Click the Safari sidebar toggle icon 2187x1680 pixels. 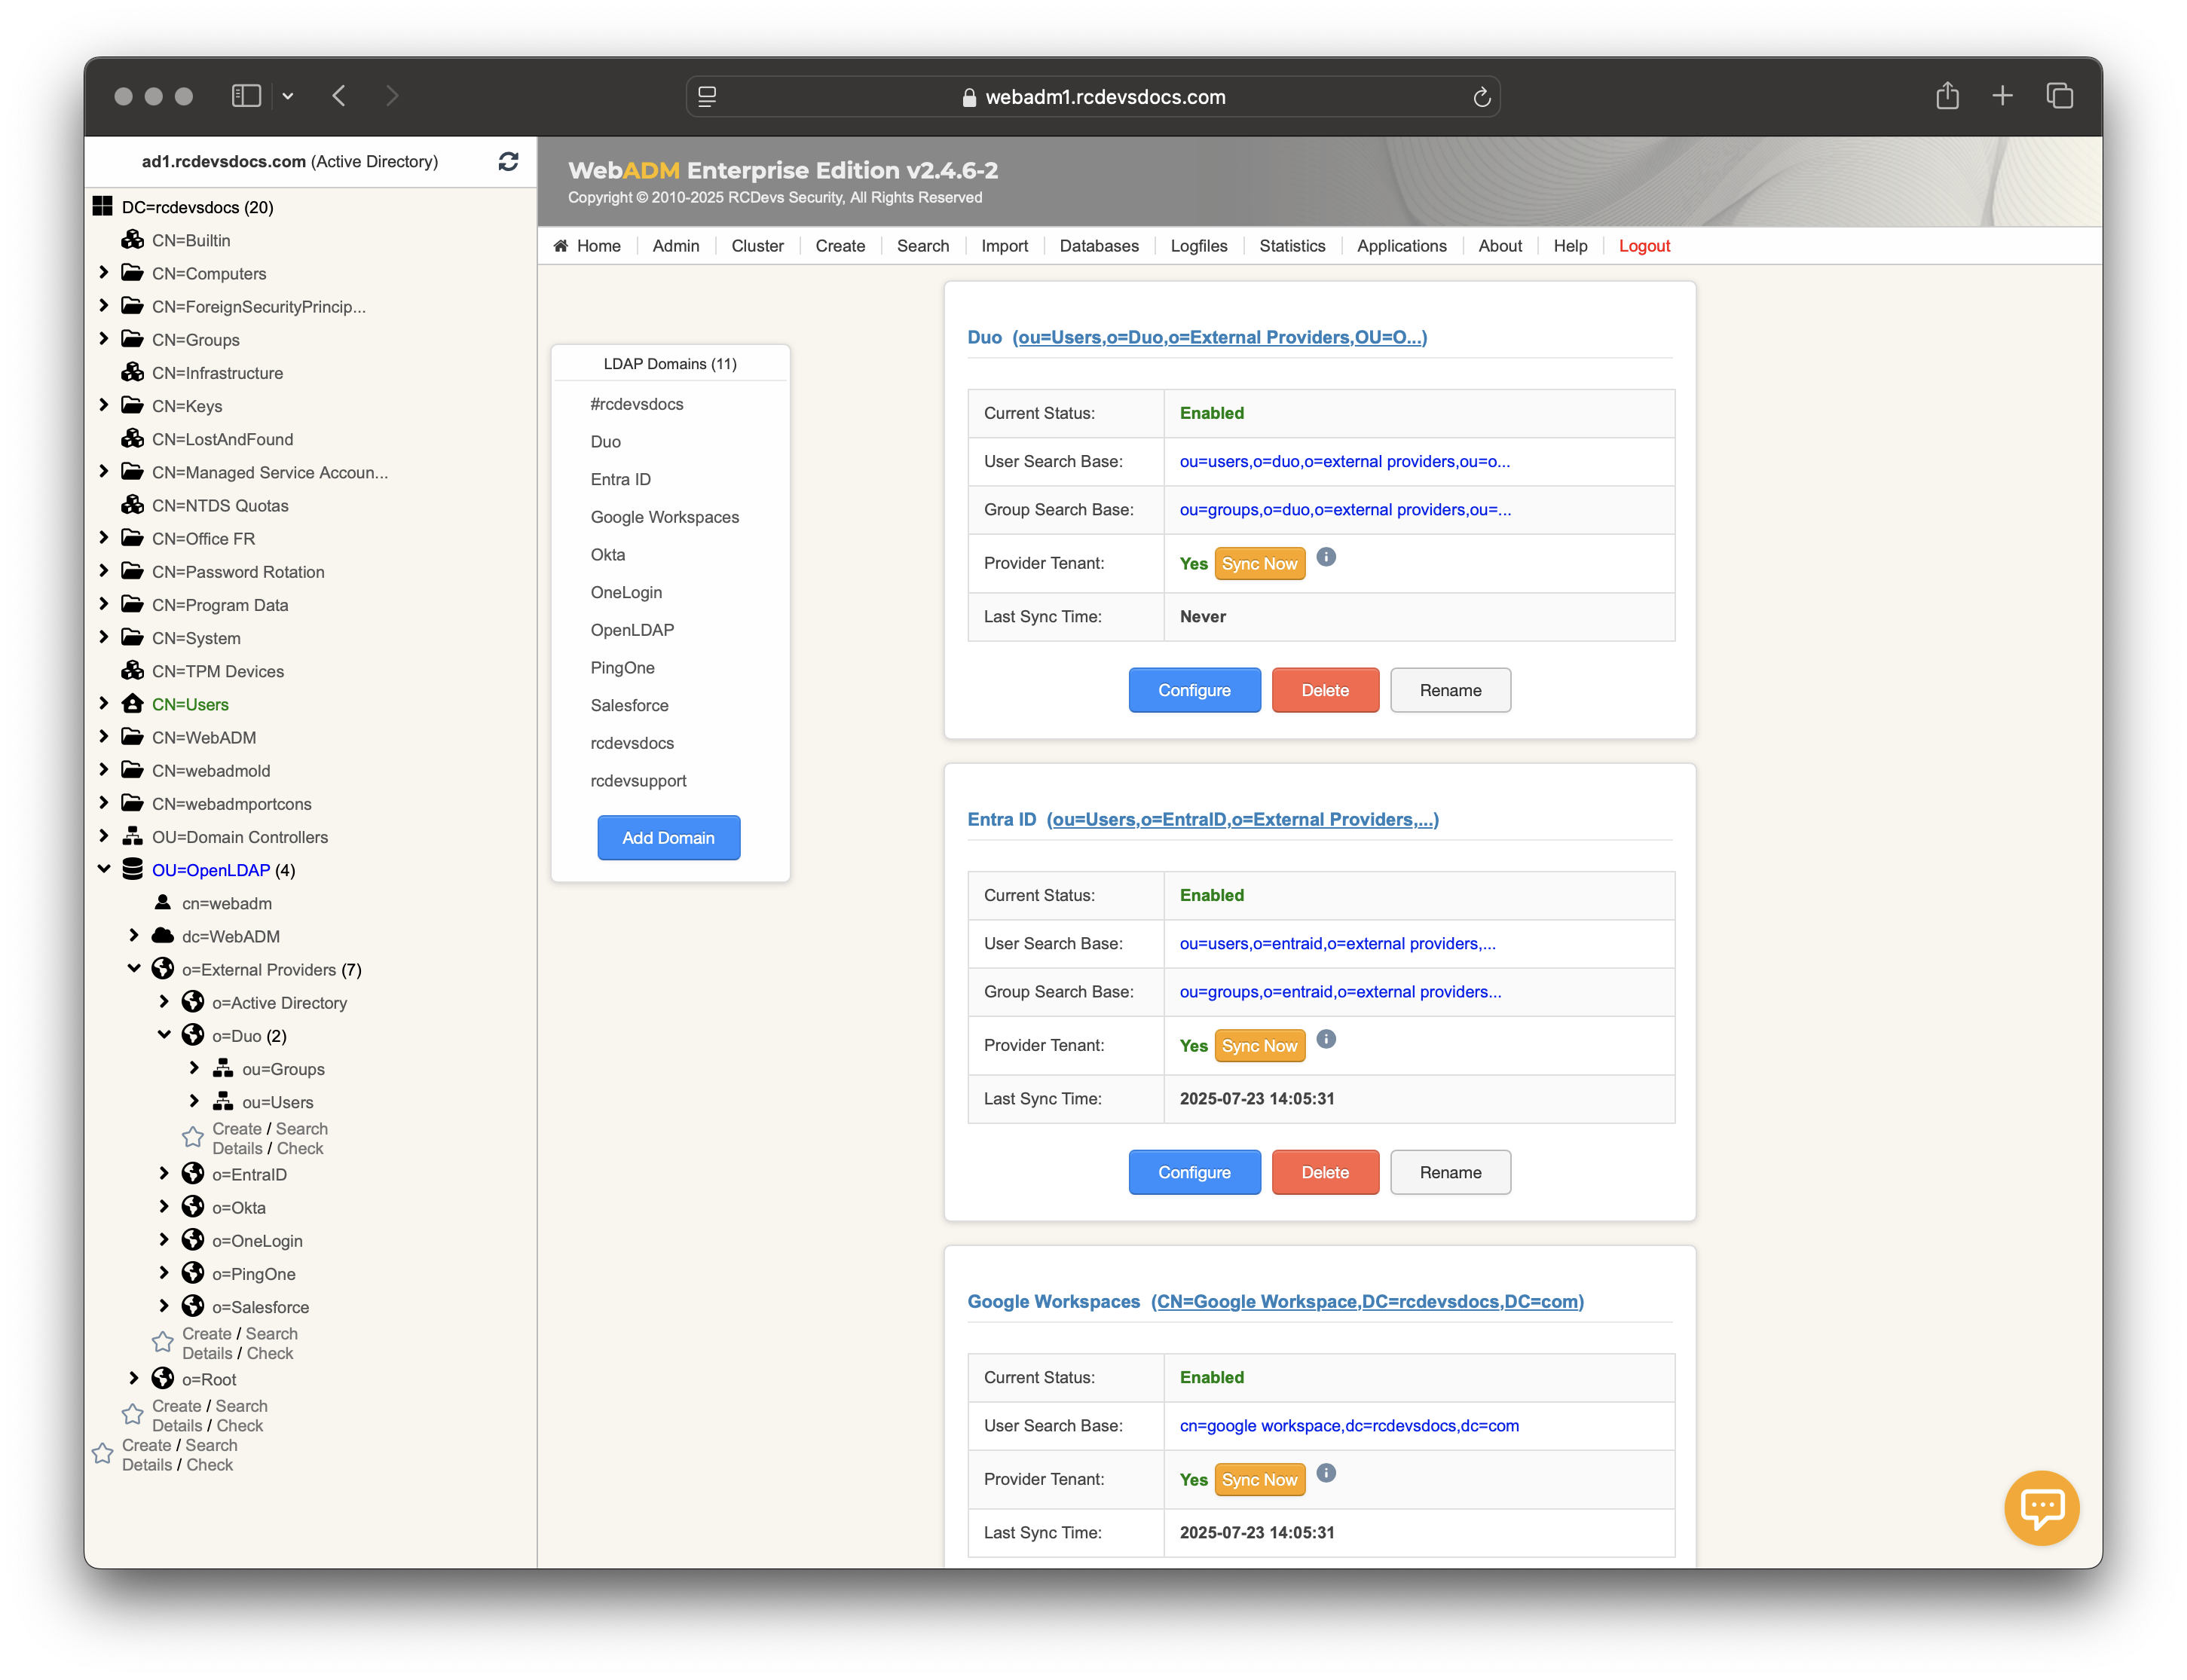(246, 96)
